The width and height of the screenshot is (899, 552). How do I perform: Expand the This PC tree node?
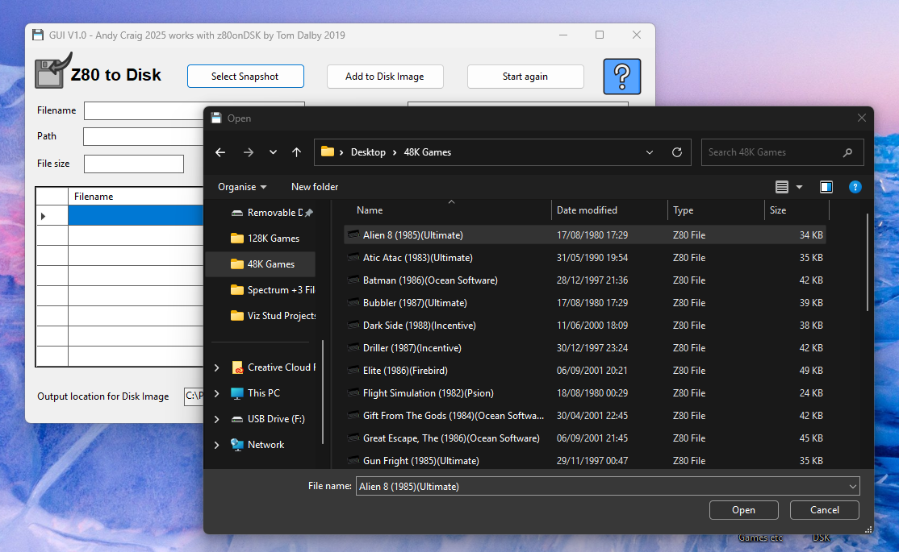point(216,393)
